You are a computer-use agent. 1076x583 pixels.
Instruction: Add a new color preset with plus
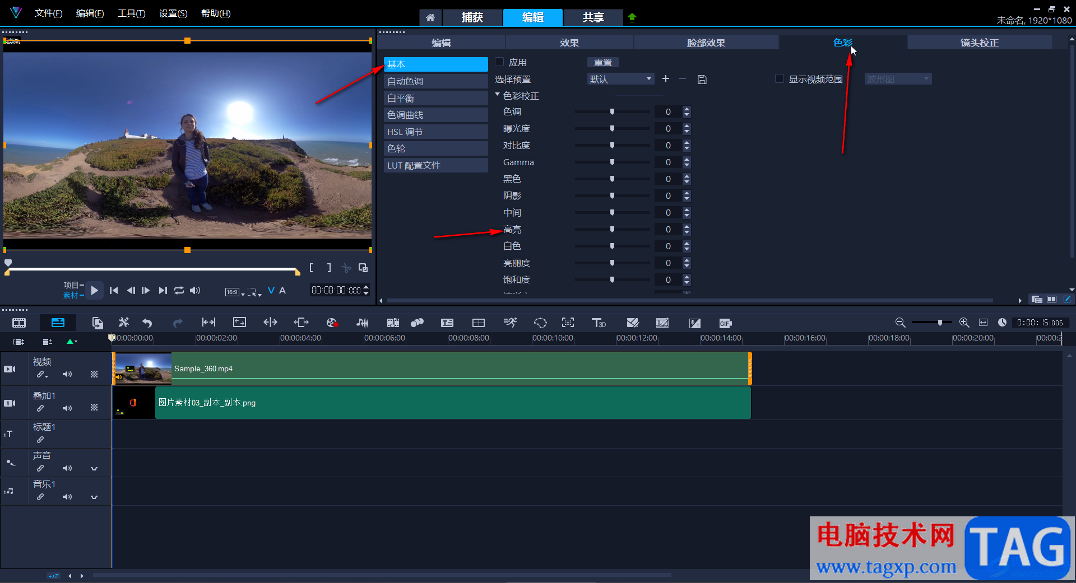coord(666,79)
